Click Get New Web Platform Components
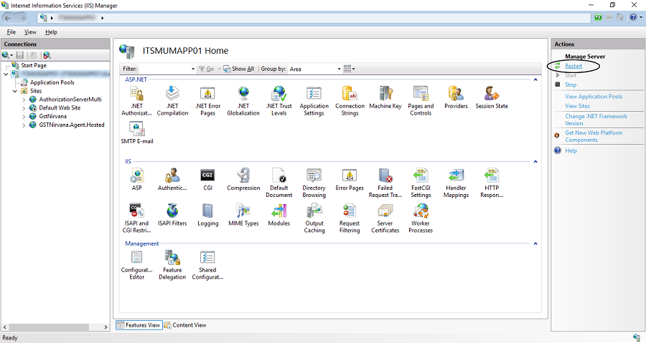The height and width of the screenshot is (343, 646). [x=594, y=136]
